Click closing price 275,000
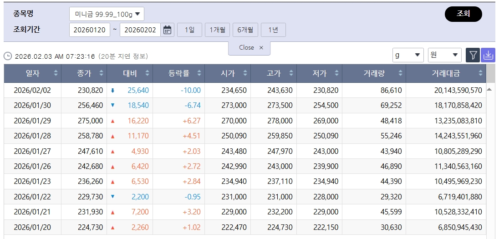Screen dimensions: 499x239 (x=91, y=121)
